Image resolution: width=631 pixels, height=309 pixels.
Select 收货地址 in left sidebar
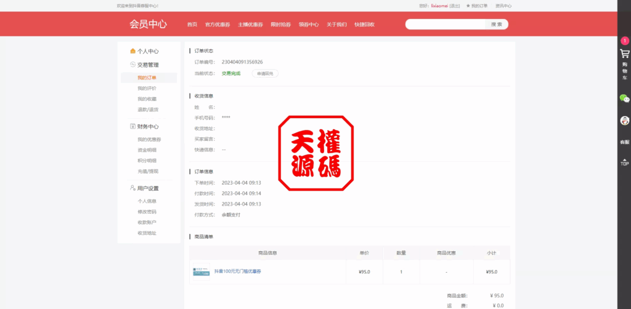coord(147,233)
